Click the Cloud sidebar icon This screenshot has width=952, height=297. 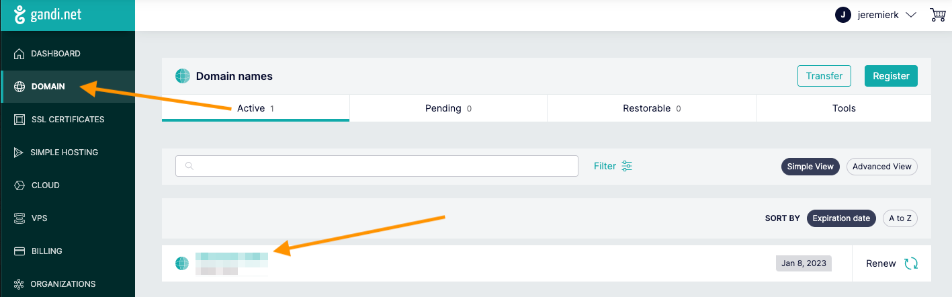tap(19, 185)
